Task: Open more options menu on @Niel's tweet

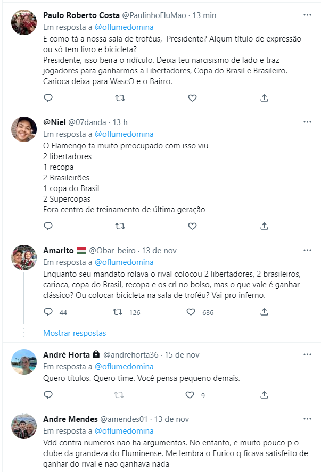Action: 307,122
